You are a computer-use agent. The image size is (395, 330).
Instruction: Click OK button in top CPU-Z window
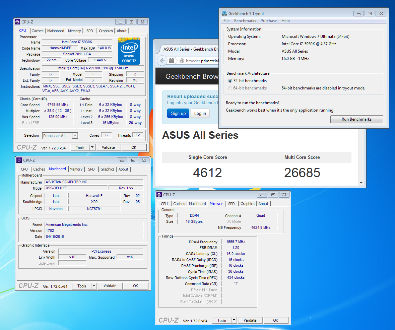coord(134,147)
